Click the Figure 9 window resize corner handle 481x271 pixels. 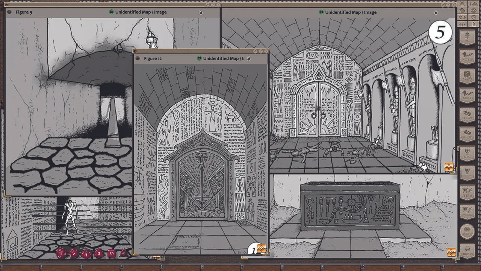pos(7,194)
